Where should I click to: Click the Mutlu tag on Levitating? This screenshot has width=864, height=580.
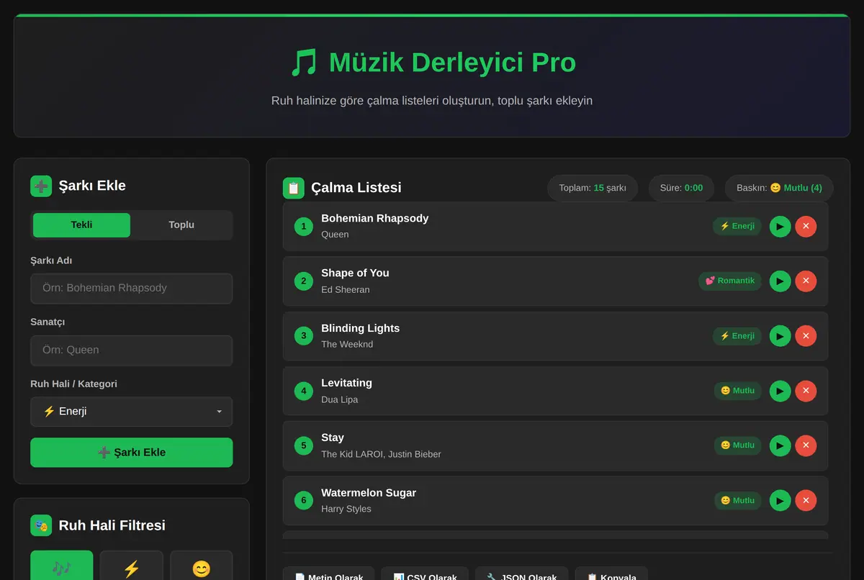pos(738,391)
